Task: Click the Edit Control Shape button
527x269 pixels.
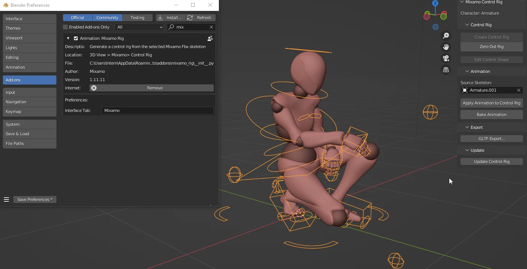Action: pyautogui.click(x=492, y=60)
